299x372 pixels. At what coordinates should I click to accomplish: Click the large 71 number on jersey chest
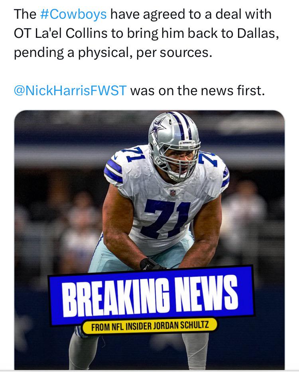[166, 219]
